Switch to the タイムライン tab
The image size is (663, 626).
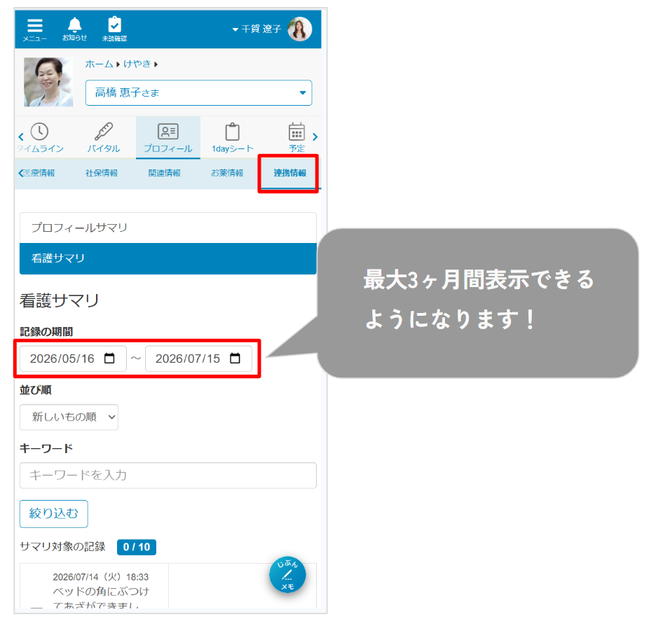(x=40, y=138)
